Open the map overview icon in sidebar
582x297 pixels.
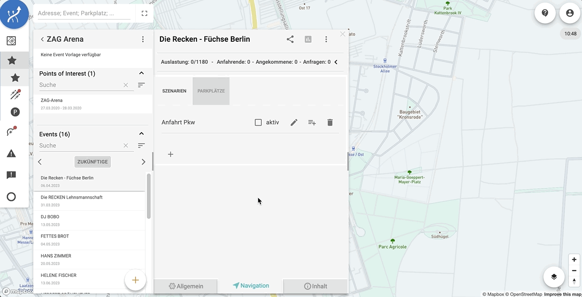12,41
